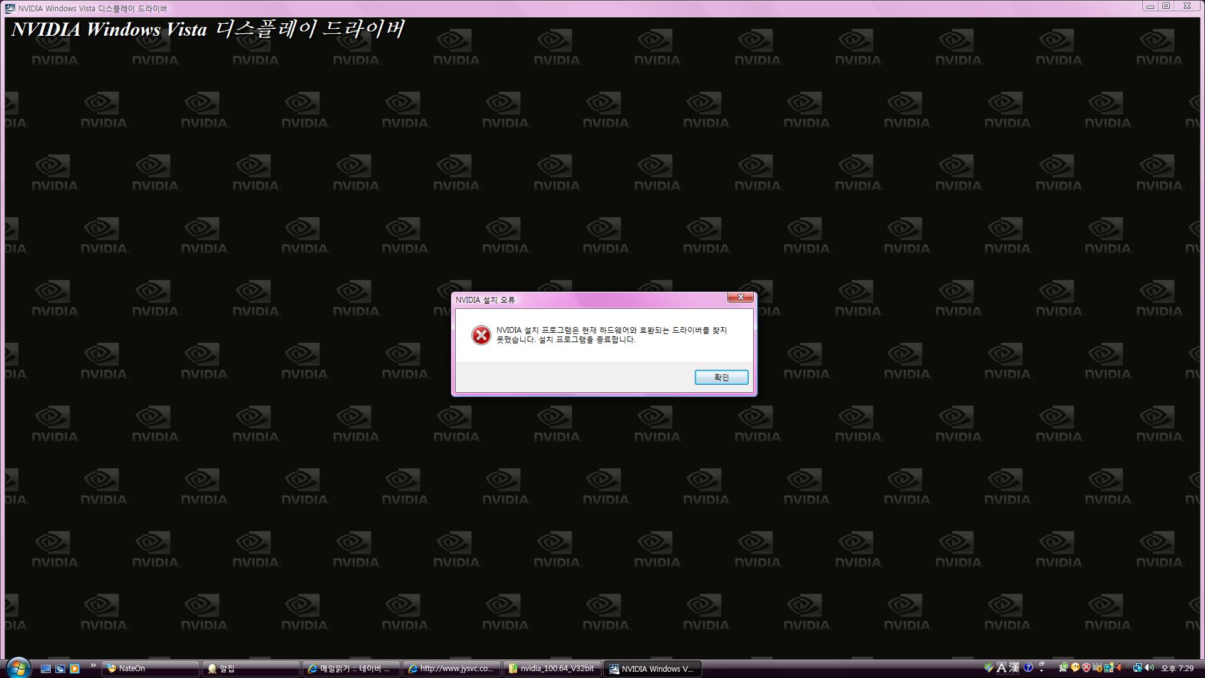Toggle the A input mode in language bar
This screenshot has width=1205, height=678.
pyautogui.click(x=1002, y=667)
